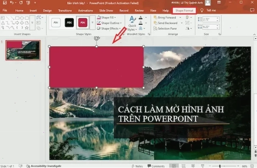Click the comments icon at ribbon right

tap(252, 10)
